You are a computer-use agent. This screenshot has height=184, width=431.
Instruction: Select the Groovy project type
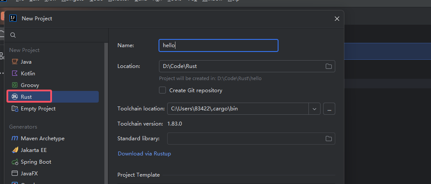(x=29, y=85)
